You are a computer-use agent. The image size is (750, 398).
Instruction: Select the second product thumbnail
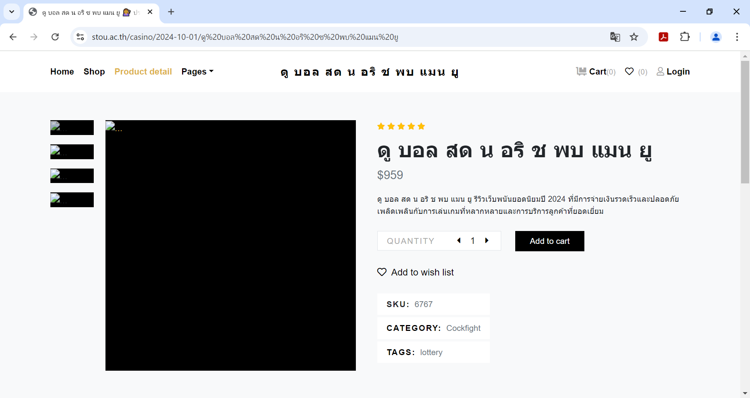click(72, 152)
